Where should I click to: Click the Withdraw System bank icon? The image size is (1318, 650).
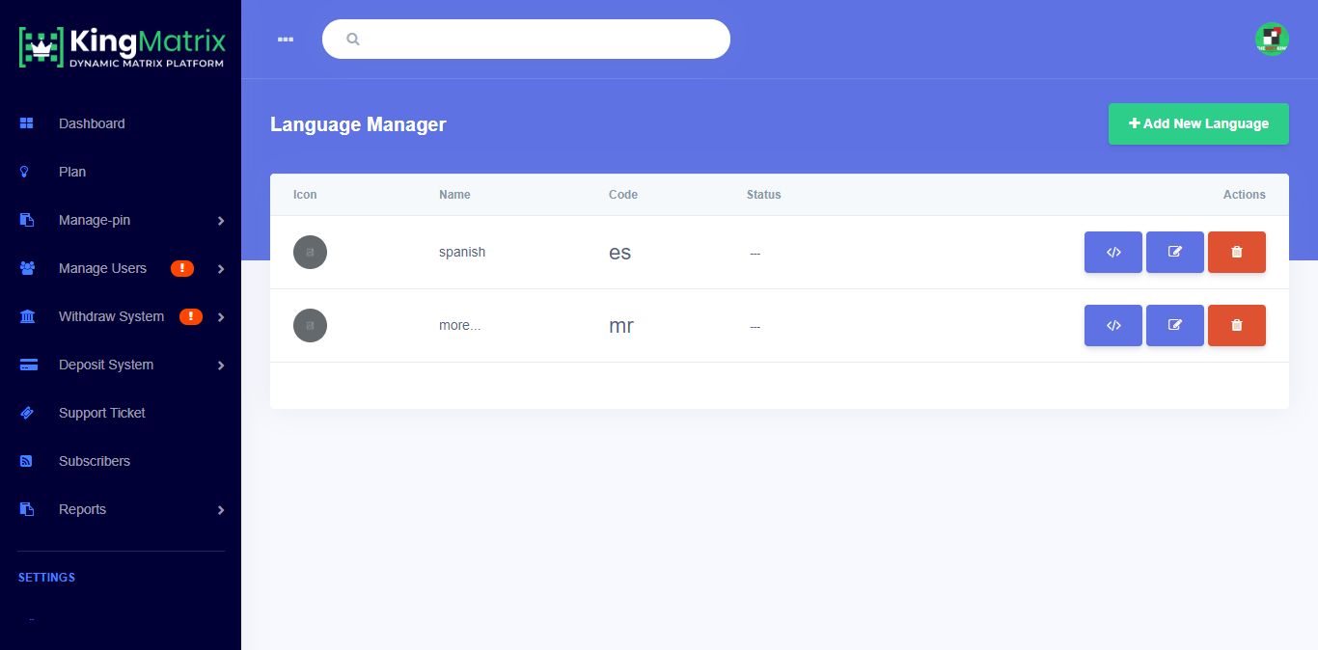click(27, 316)
